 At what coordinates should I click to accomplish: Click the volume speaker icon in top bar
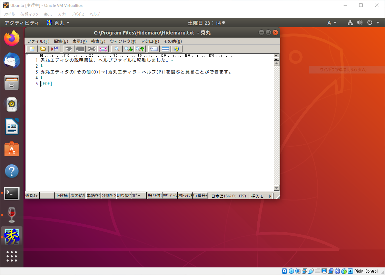pos(360,22)
